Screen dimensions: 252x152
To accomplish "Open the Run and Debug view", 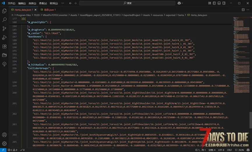I will tap(4, 38).
